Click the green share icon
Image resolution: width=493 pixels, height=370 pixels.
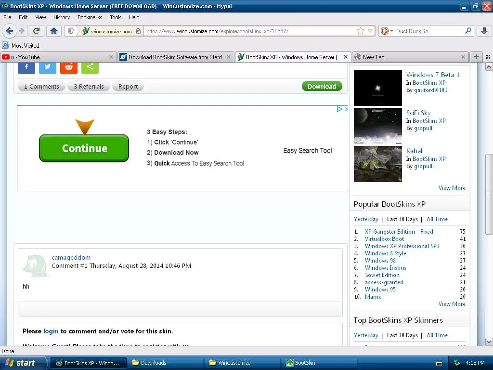90,67
